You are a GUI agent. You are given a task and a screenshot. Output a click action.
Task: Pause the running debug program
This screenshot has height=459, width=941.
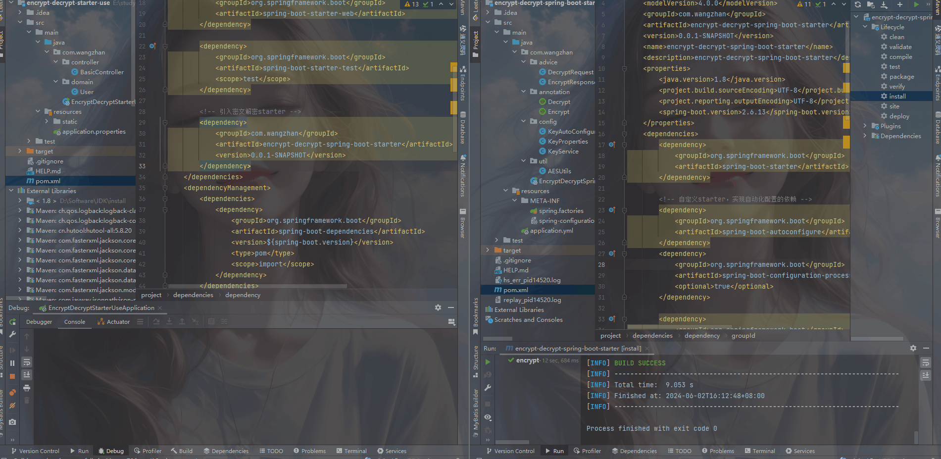pos(12,363)
